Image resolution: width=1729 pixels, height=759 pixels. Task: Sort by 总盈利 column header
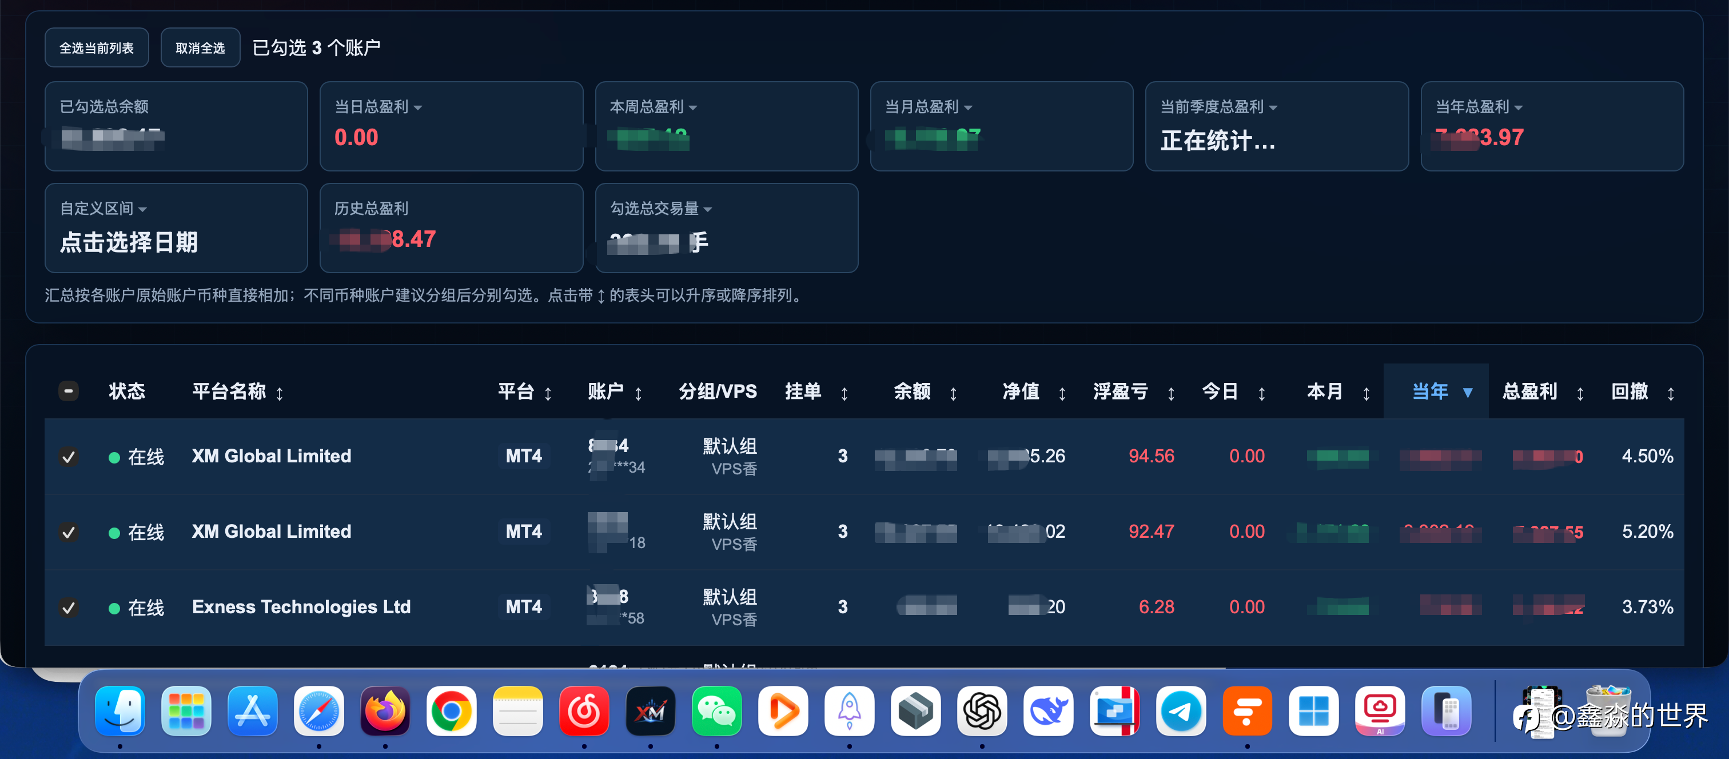[1543, 392]
